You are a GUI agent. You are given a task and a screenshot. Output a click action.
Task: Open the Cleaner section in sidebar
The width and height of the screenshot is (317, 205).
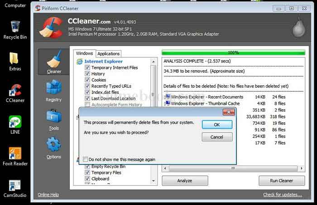[53, 62]
